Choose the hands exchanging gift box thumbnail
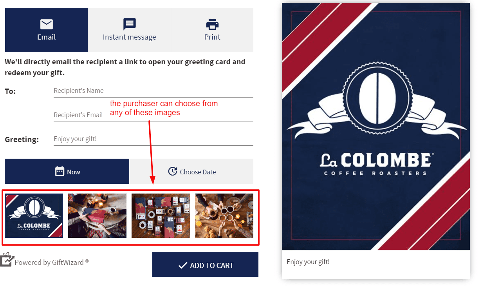Screen dimensions: 482x286 pos(97,215)
